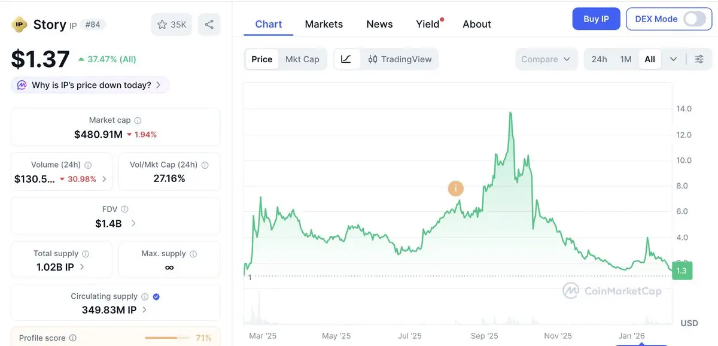Open 'Why is IP's price down today?'
The image size is (718, 346).
point(90,85)
